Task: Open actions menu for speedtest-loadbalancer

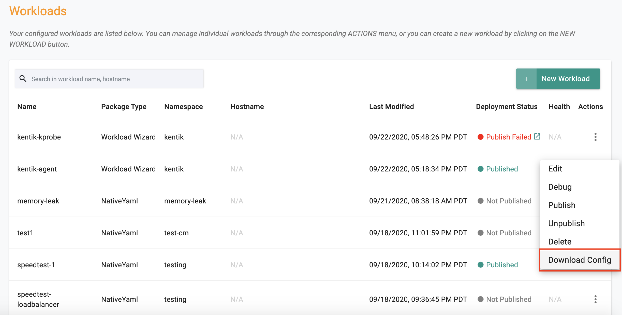Action: click(x=595, y=299)
